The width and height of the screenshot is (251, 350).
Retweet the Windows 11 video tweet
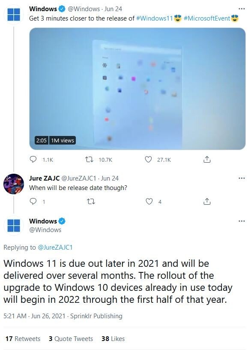(90, 160)
